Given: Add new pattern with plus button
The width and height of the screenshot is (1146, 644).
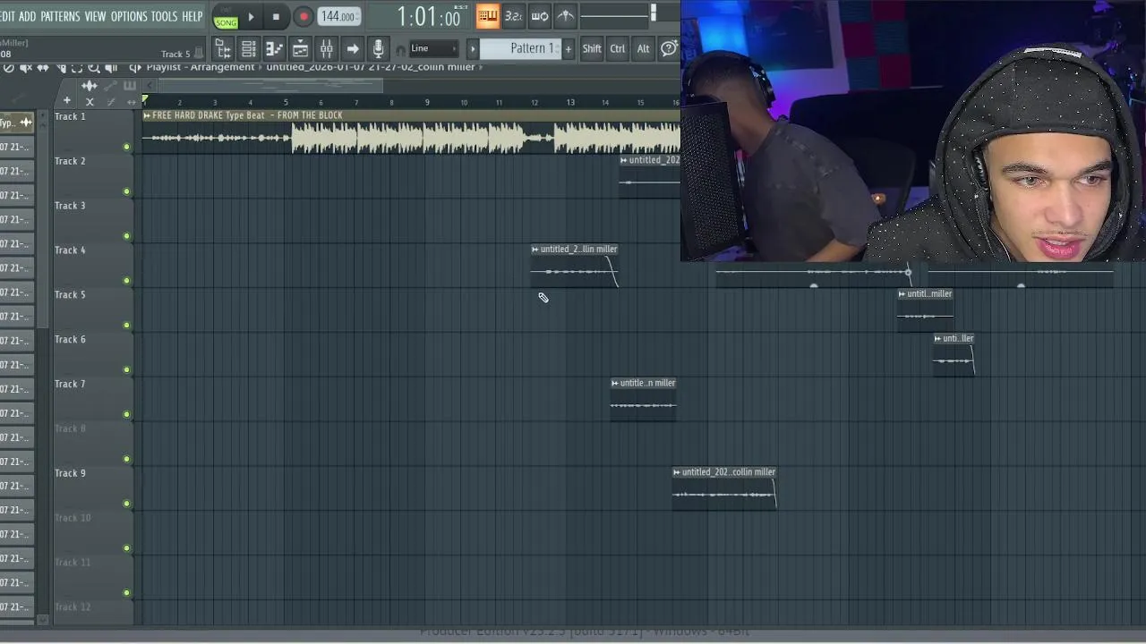Looking at the screenshot, I should coord(568,48).
